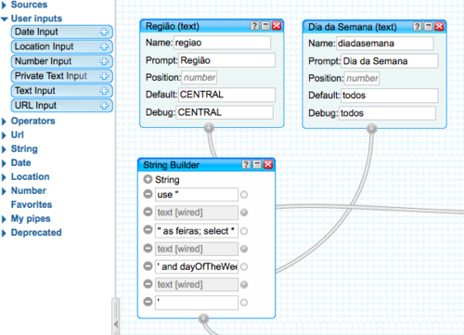Viewport: 464px width, 335px height.
Task: Click terminal beside 'and dayOfTheWee' field
Action: (x=244, y=266)
